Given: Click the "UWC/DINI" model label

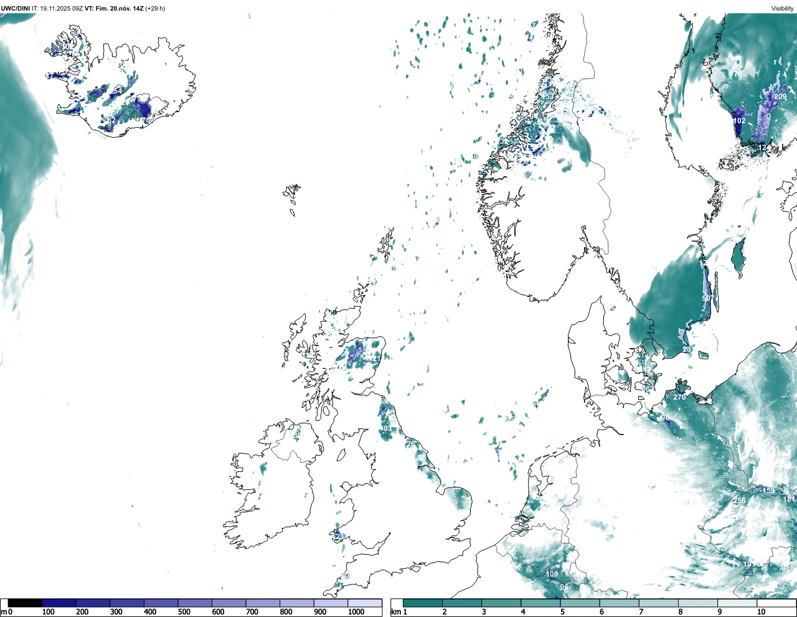Looking at the screenshot, I should coord(15,8).
